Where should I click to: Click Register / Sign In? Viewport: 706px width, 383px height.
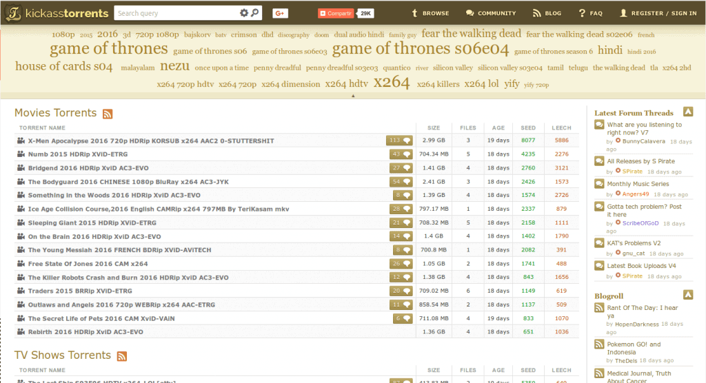tap(658, 13)
